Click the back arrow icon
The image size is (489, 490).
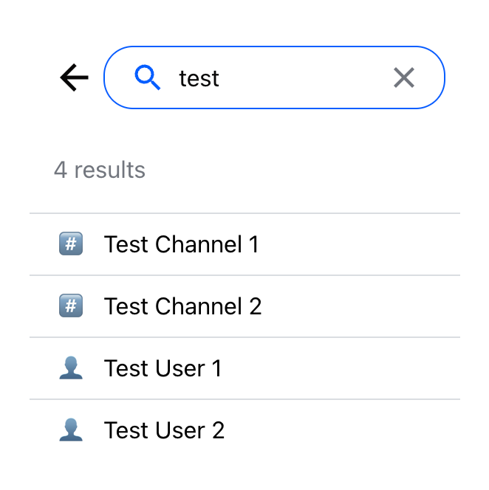pyautogui.click(x=74, y=77)
